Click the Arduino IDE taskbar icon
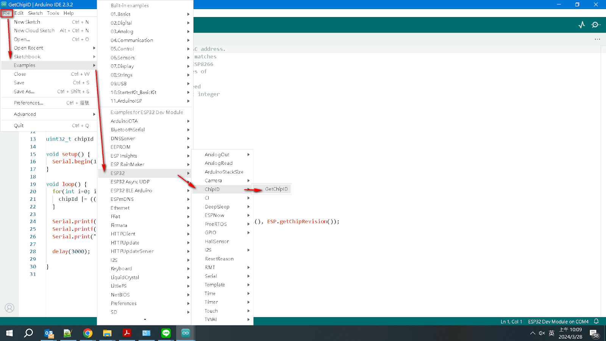Image resolution: width=606 pixels, height=341 pixels. 186,333
